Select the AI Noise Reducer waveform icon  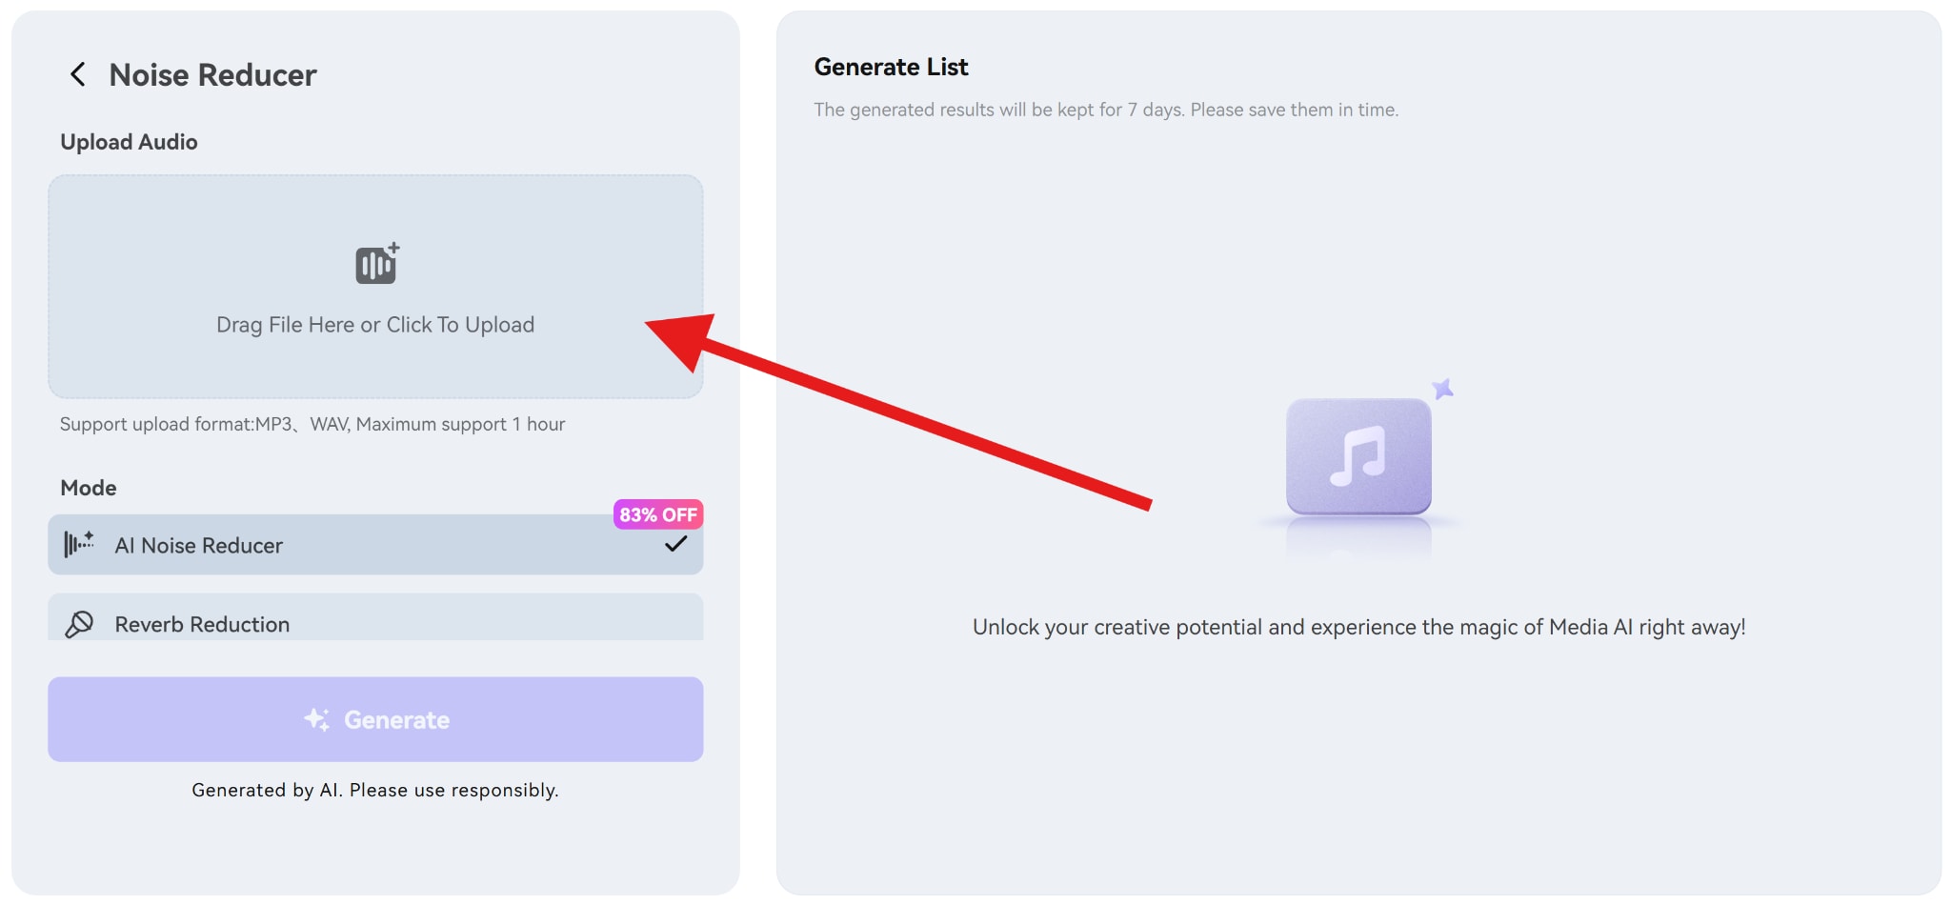78,544
